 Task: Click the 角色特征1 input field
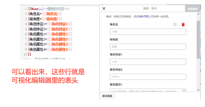click(x=148, y=62)
